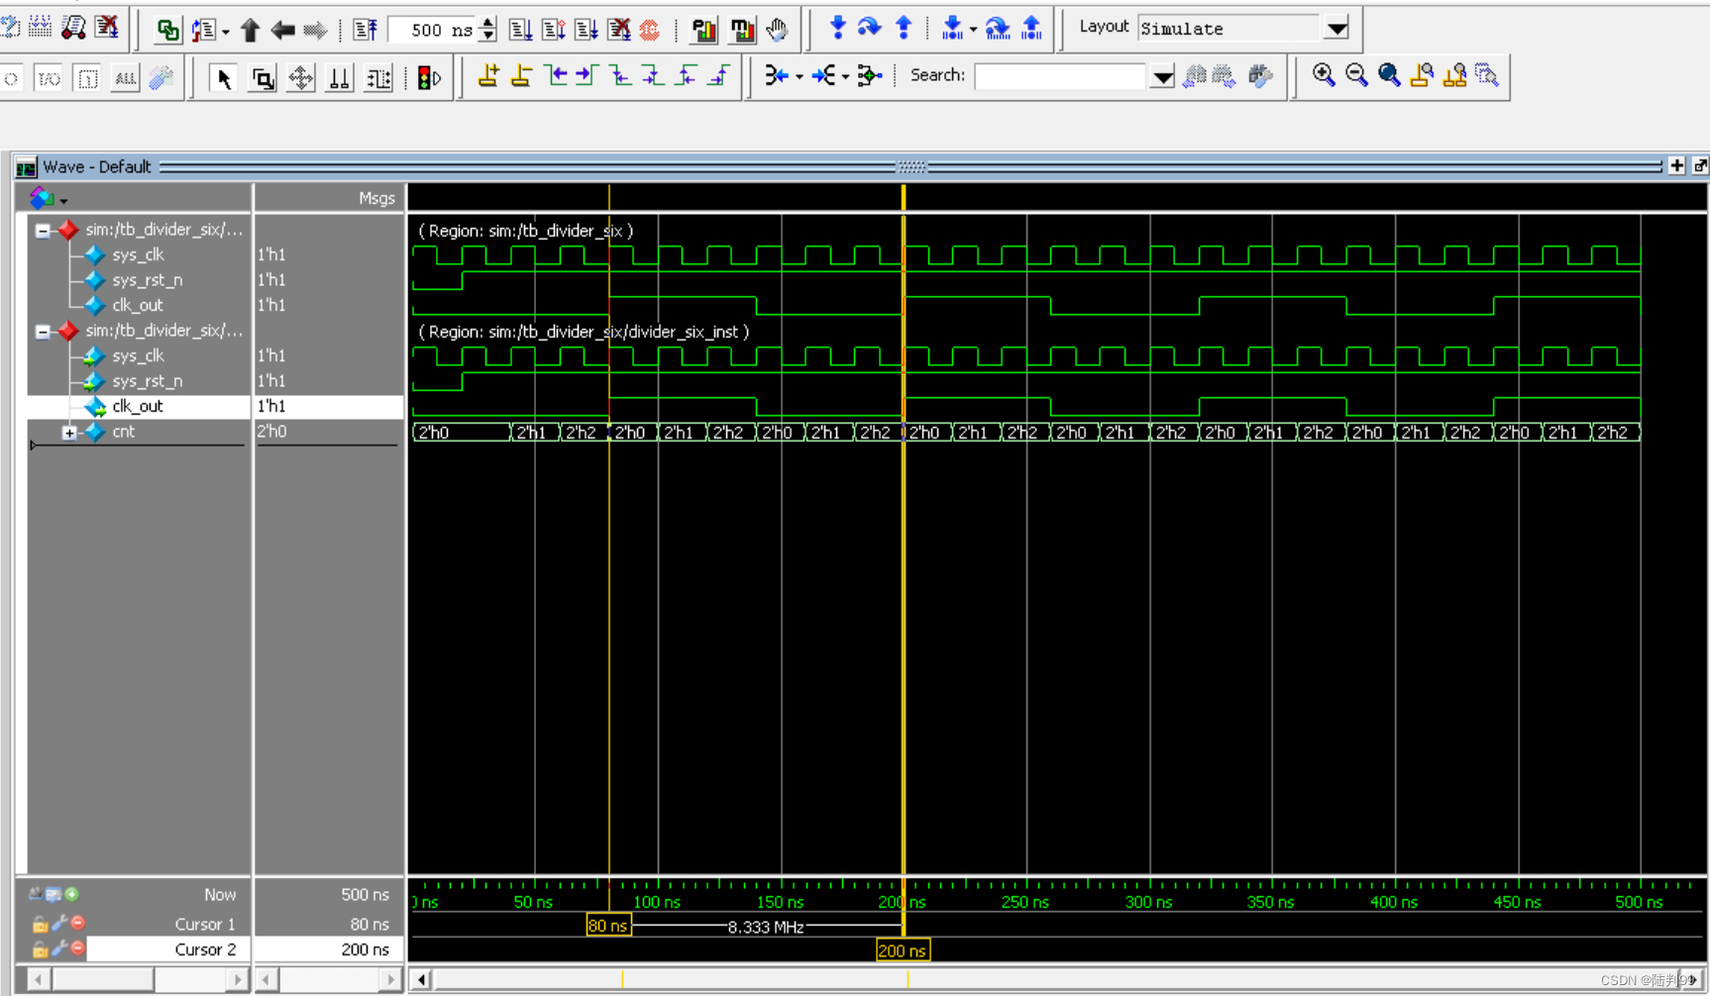Zoom In on the waveform
The width and height of the screenshot is (1710, 996).
1325,75
